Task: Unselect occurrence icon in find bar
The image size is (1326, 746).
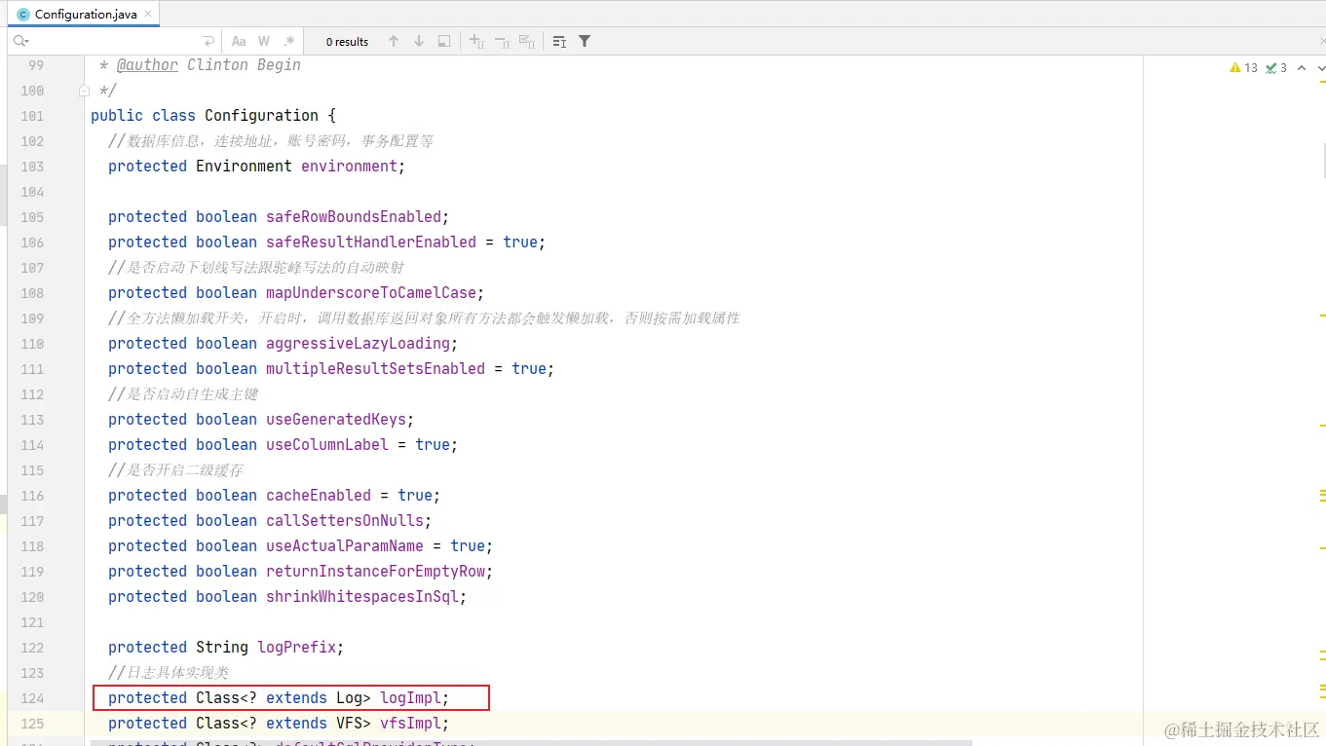Action: pyautogui.click(x=502, y=41)
